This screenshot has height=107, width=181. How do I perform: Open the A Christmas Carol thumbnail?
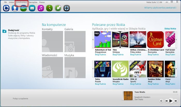click(155, 40)
